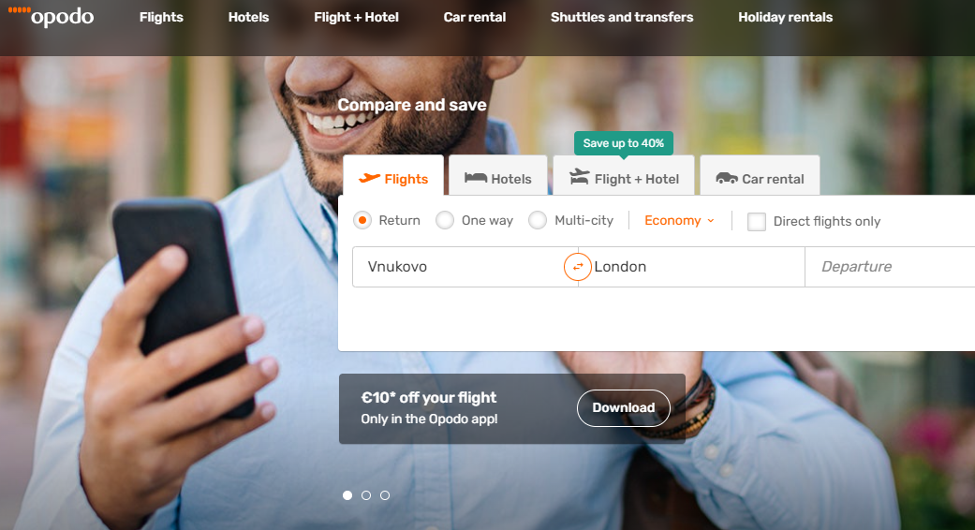
Task: Click the Opodo logo
Action: 51,16
